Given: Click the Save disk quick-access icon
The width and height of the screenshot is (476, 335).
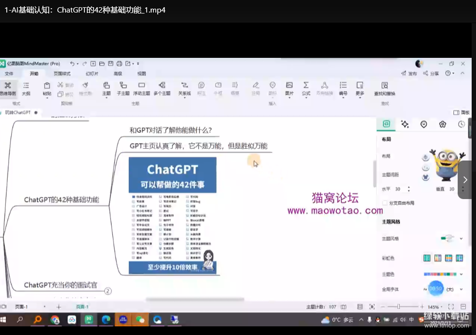Looking at the screenshot, I should [111, 64].
